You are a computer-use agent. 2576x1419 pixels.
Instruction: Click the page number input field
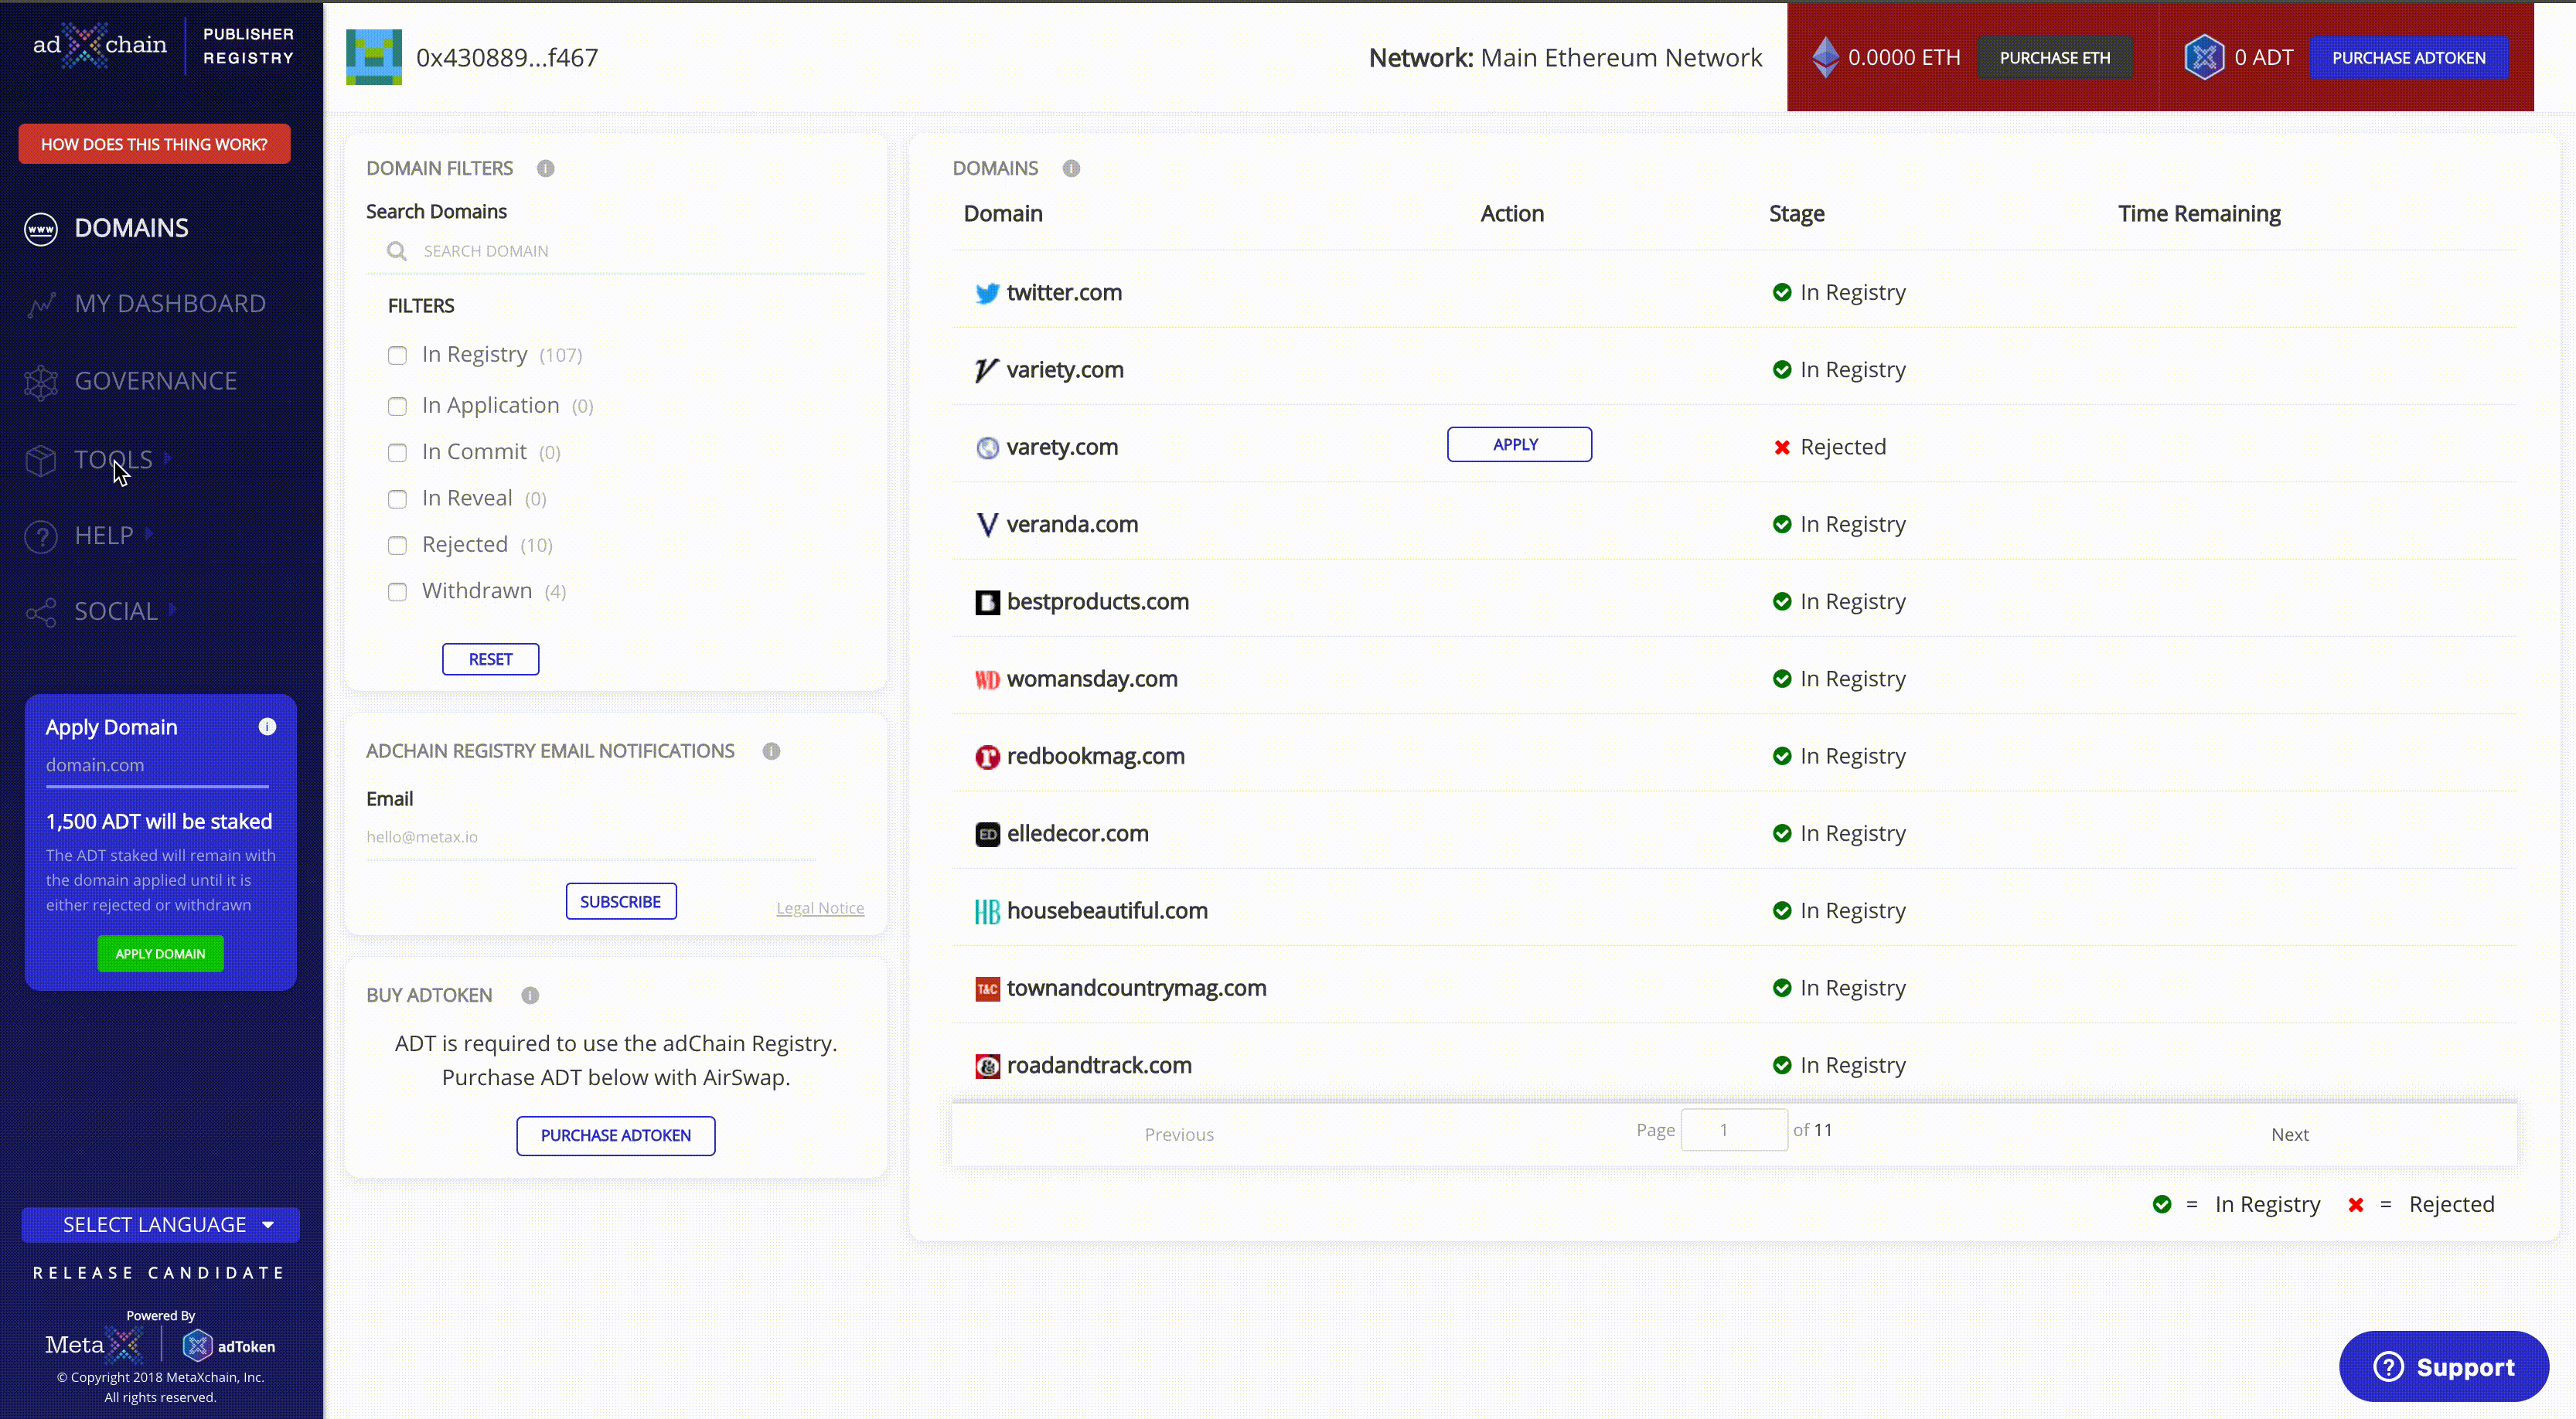click(1733, 1130)
